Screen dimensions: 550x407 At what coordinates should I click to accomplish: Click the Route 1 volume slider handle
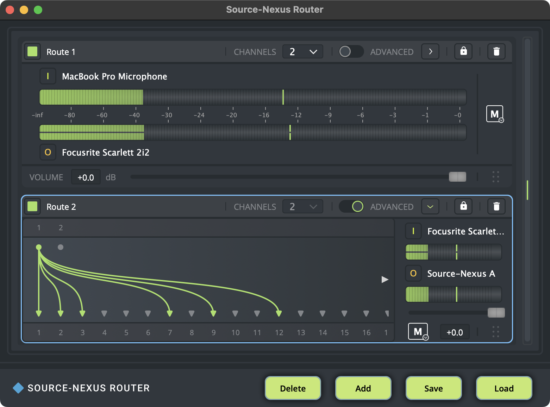(457, 177)
